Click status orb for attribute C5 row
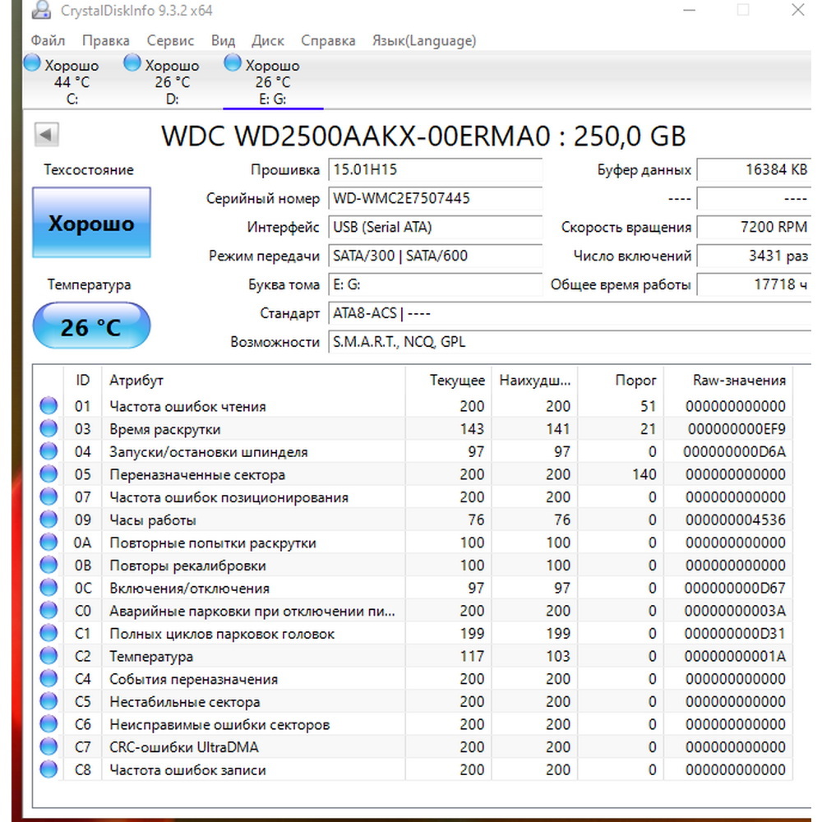This screenshot has width=822, height=822. tap(48, 701)
